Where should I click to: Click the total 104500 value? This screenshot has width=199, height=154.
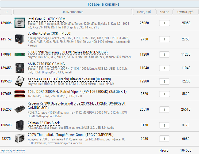pos(186,150)
